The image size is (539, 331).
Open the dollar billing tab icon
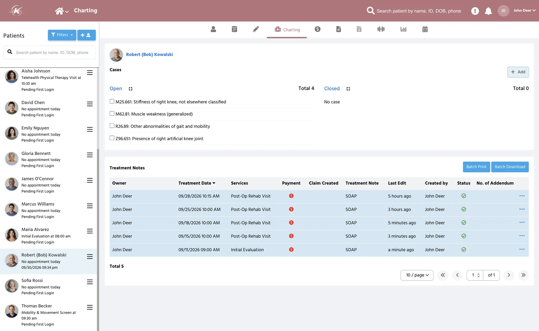[318, 29]
